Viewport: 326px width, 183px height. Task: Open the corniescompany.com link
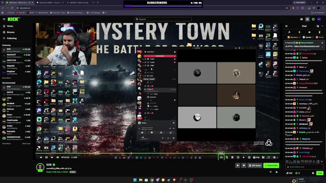307,46
